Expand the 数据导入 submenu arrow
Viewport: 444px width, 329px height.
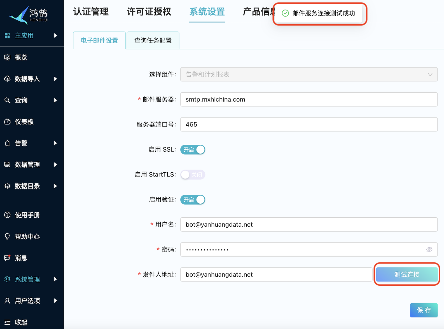pyautogui.click(x=55, y=79)
